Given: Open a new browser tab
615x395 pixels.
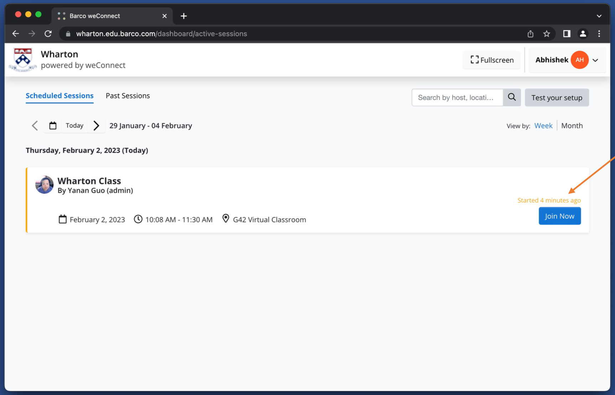Looking at the screenshot, I should (x=184, y=16).
